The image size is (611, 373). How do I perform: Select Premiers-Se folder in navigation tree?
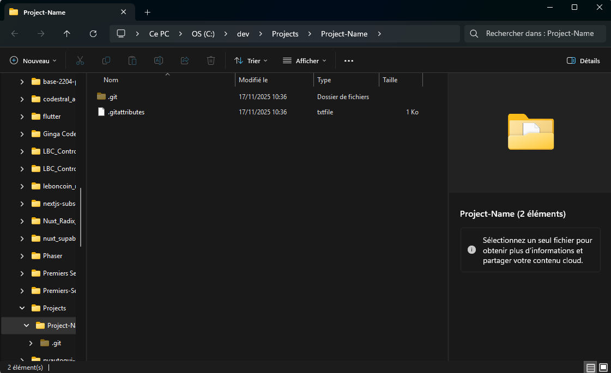[x=53, y=290]
